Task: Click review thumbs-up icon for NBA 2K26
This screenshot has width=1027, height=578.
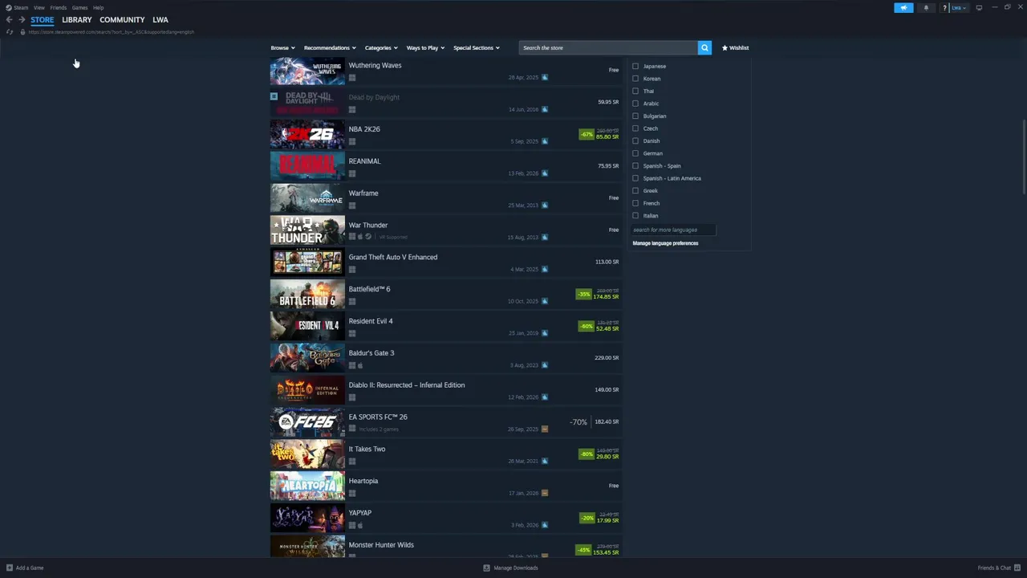Action: (x=545, y=141)
